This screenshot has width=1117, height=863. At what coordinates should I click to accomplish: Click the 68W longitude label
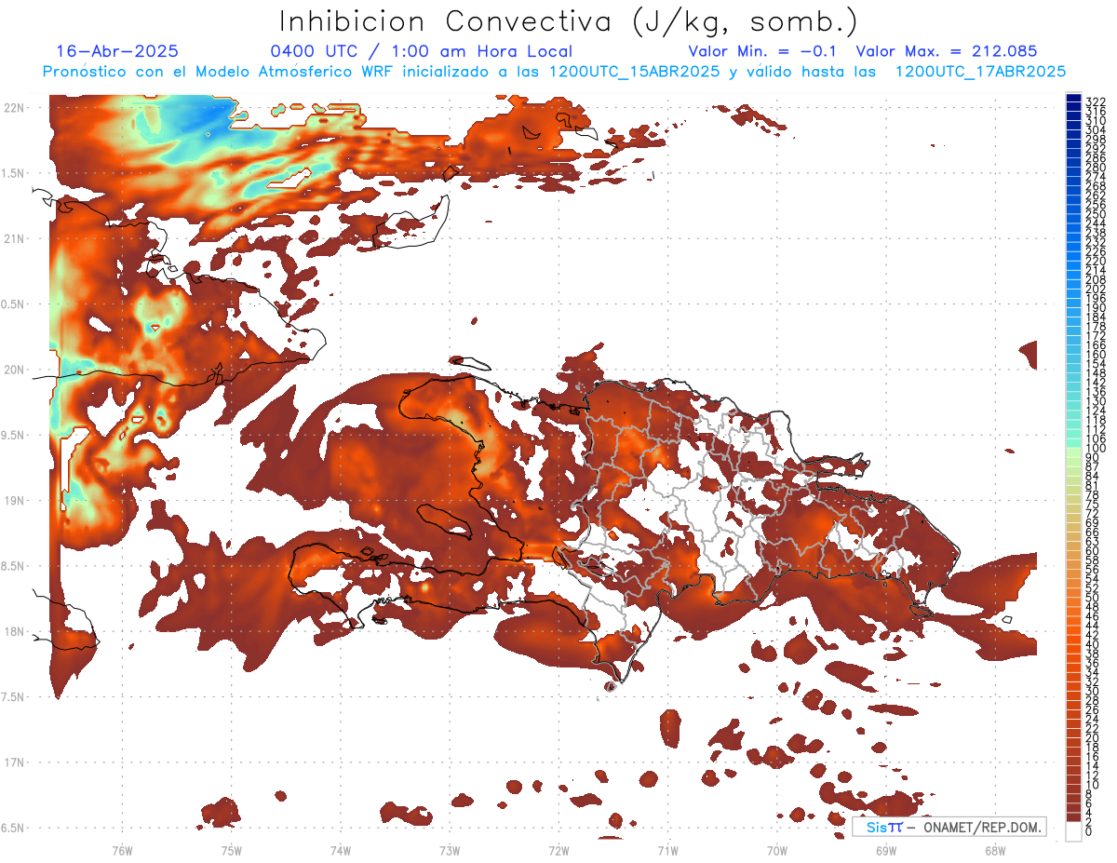pos(995,850)
